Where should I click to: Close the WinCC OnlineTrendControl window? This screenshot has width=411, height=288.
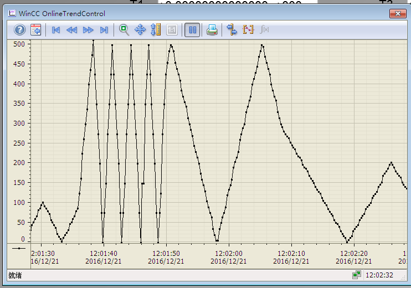pos(397,13)
